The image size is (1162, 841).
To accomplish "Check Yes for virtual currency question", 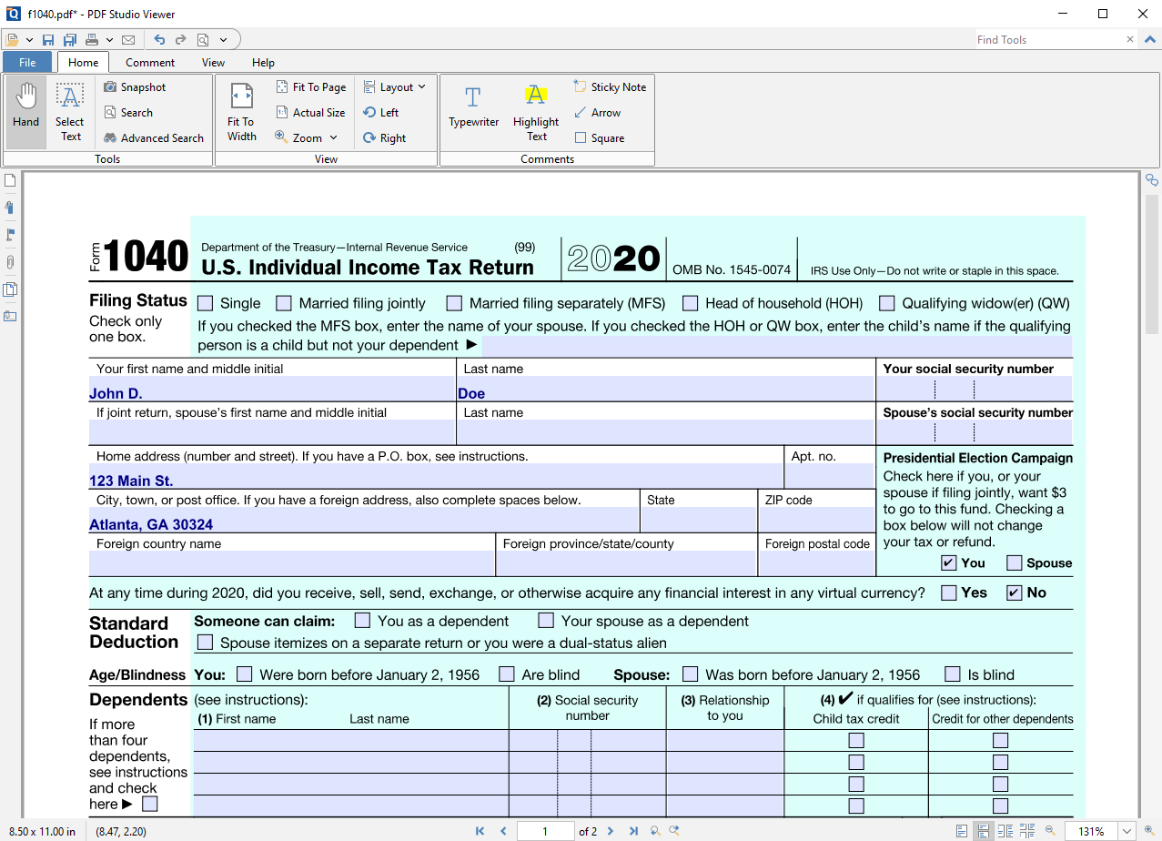I will (947, 593).
